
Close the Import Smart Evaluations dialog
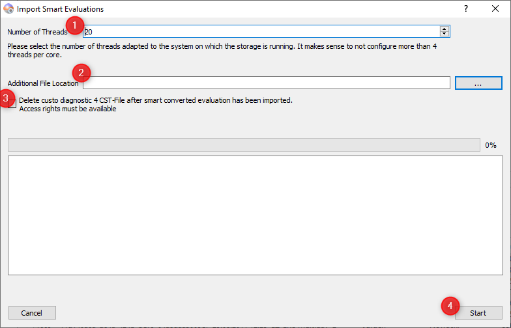(495, 9)
